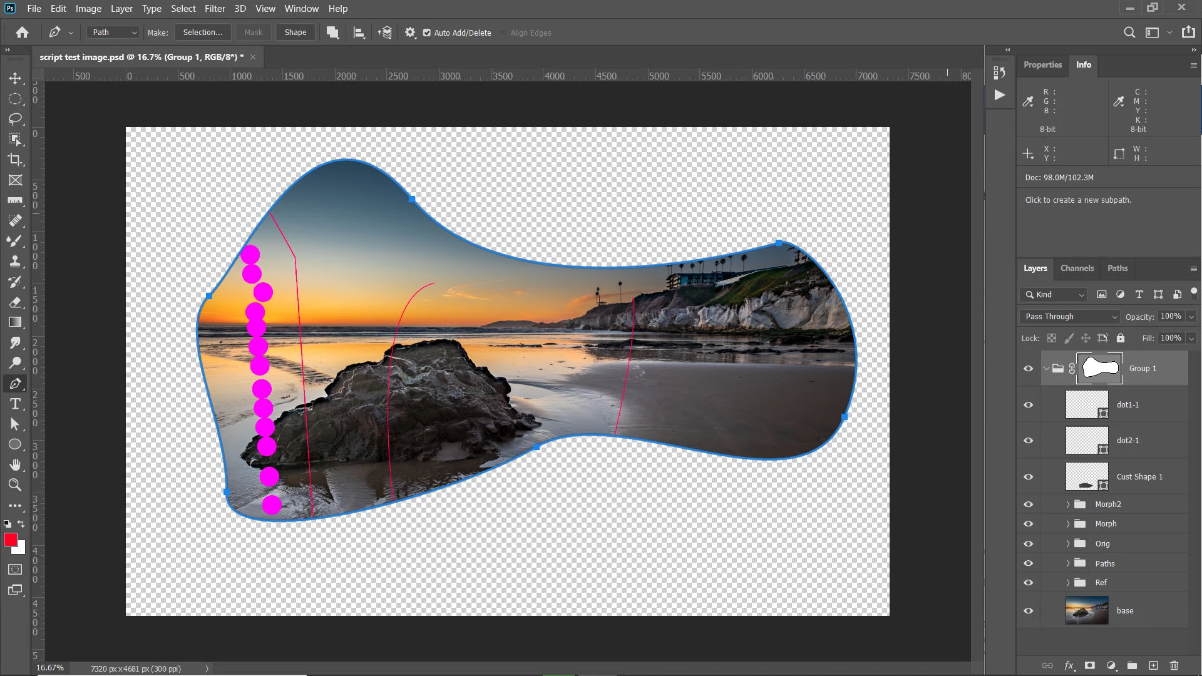This screenshot has height=676, width=1202.
Task: Hide the base layer
Action: [x=1028, y=611]
